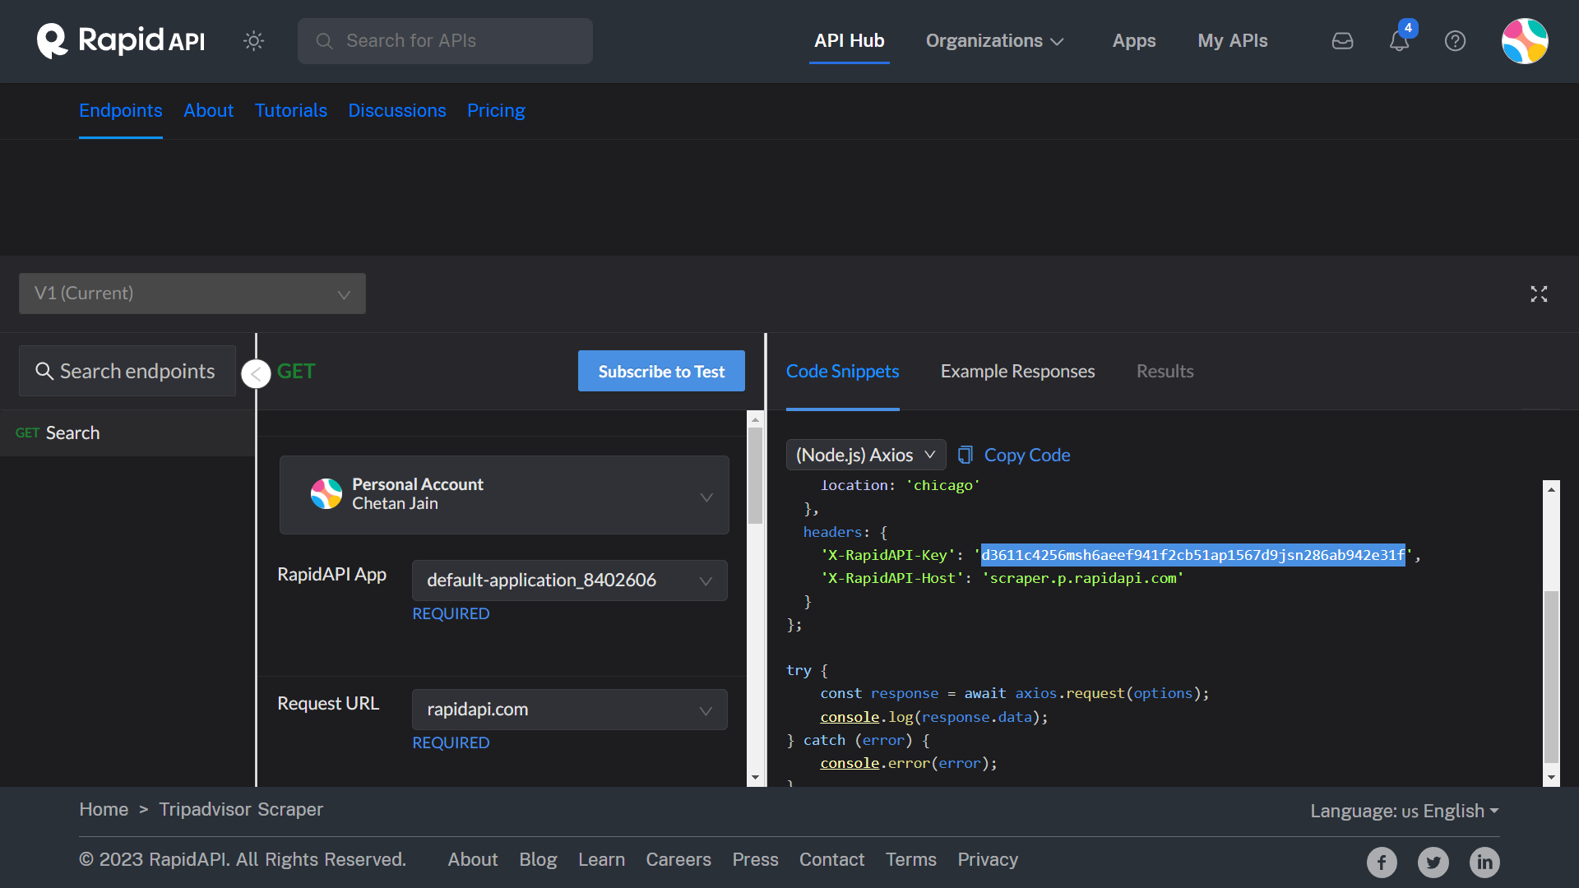Screen dimensions: 1579x888
Task: Open RapidAPI's Twitter page via its icon
Action: click(x=1433, y=862)
